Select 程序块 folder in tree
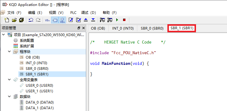This screenshot has height=111, width=227. (25, 52)
